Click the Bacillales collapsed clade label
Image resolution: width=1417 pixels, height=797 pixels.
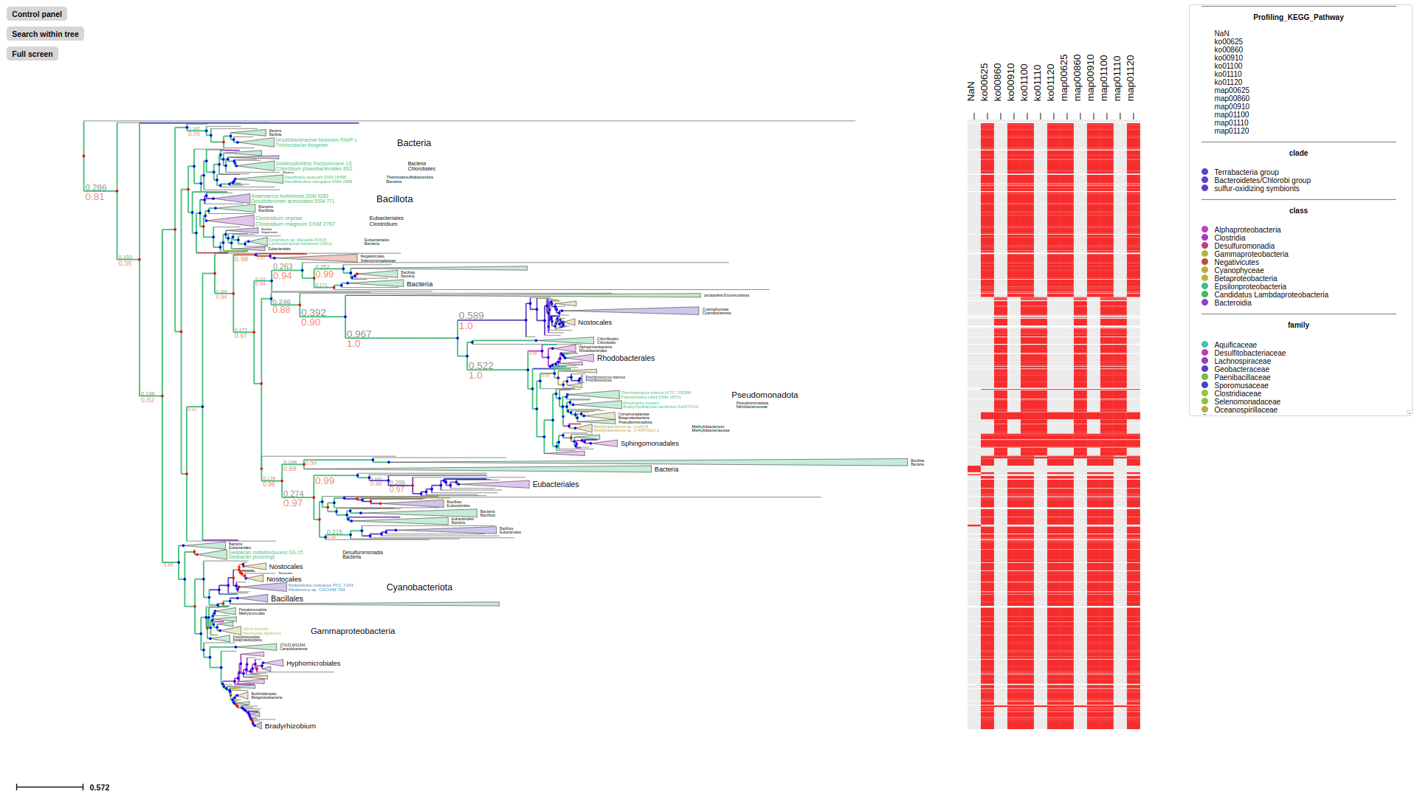tap(287, 598)
